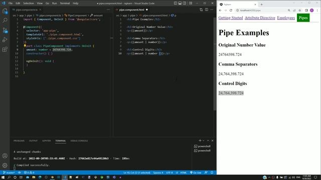
Task: Share this page icon in address bar
Action: click(x=294, y=10)
